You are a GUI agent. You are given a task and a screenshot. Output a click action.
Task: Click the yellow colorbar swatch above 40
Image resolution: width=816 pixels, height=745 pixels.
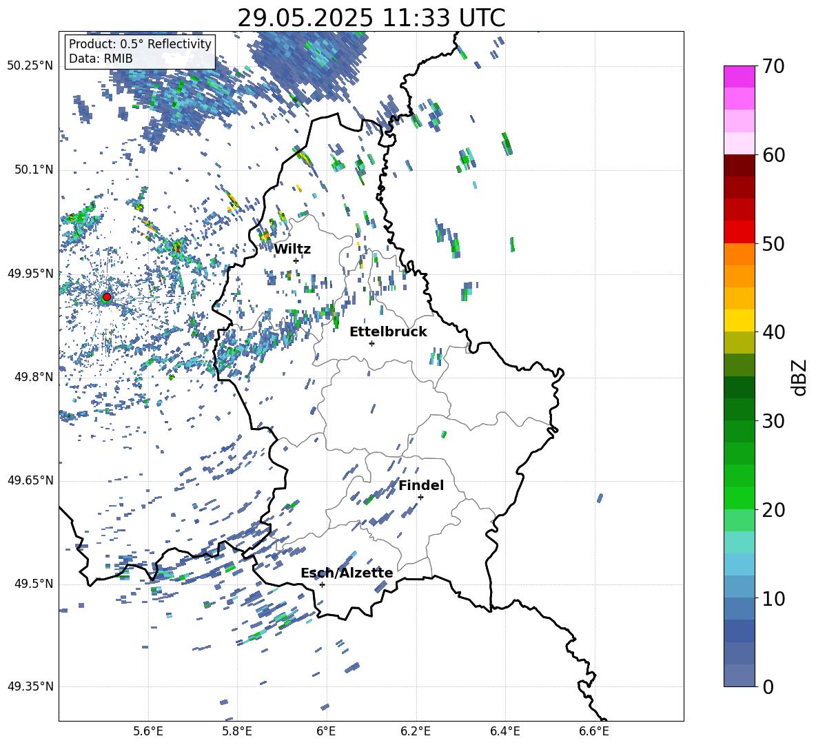point(739,320)
